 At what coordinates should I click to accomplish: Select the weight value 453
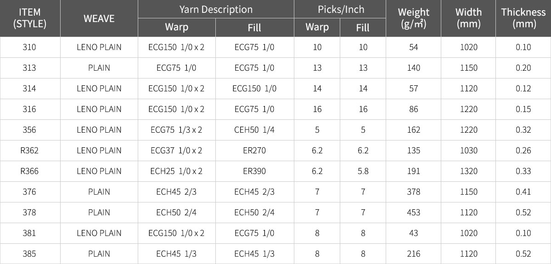point(414,213)
